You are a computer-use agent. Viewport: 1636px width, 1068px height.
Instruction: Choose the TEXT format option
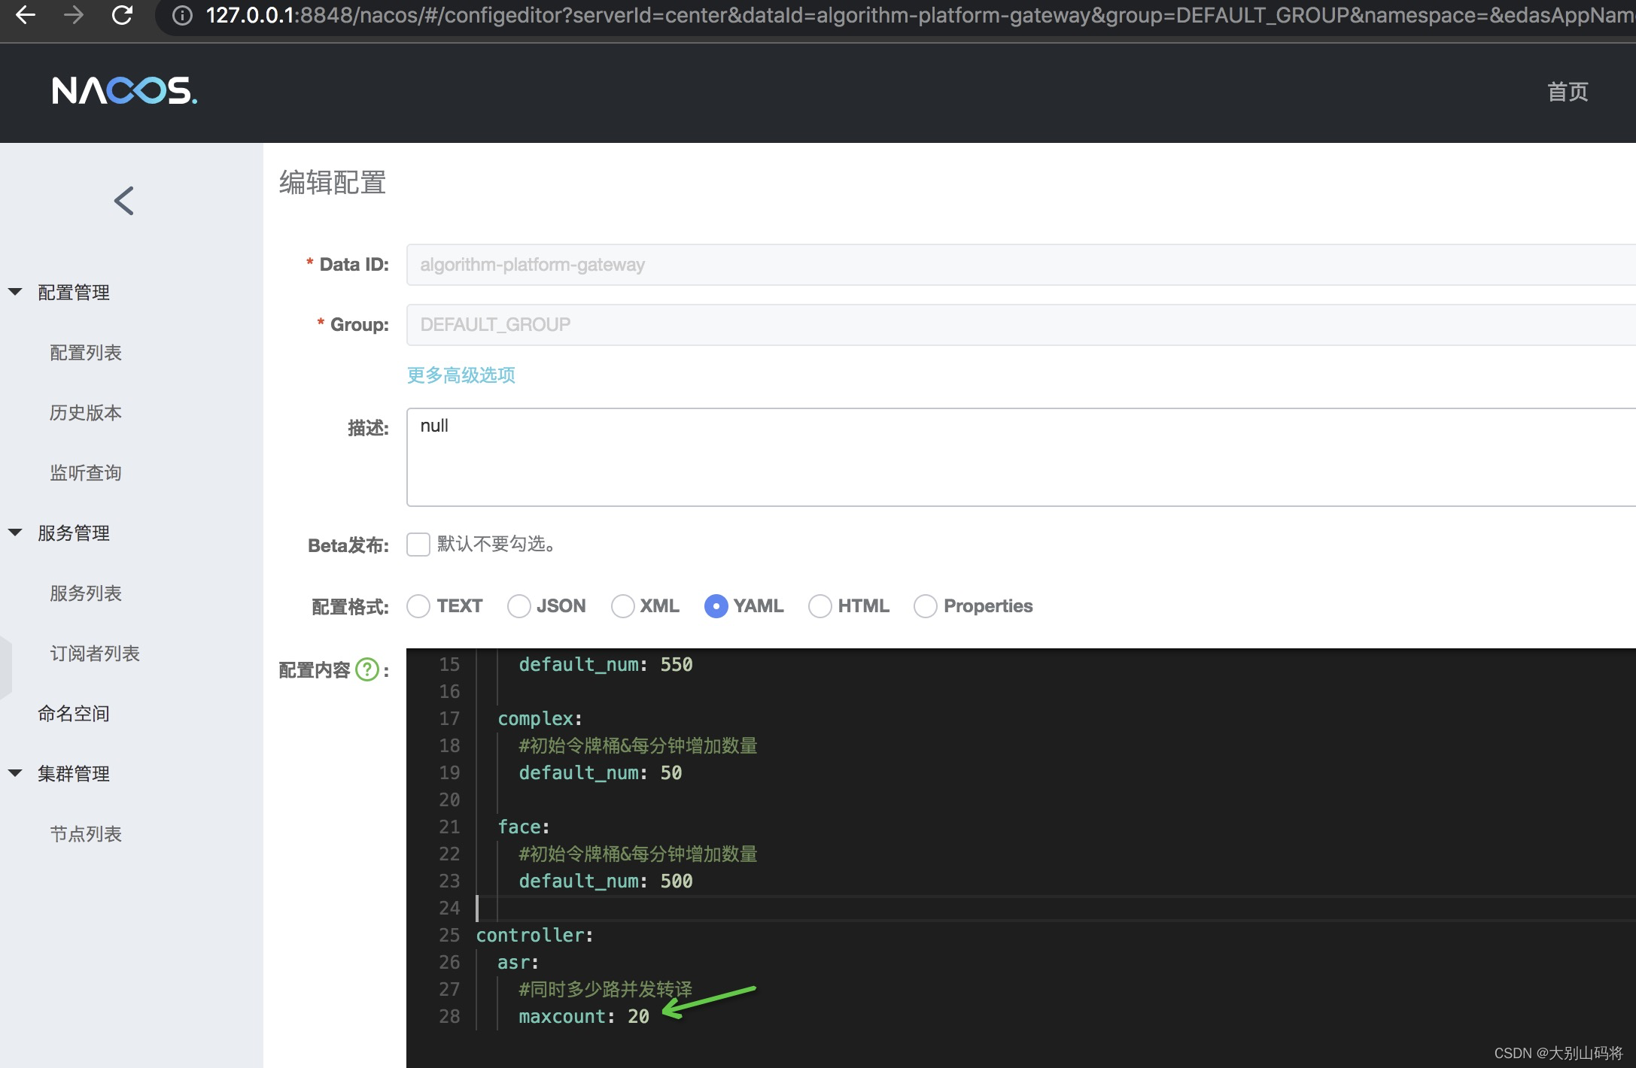click(x=419, y=606)
